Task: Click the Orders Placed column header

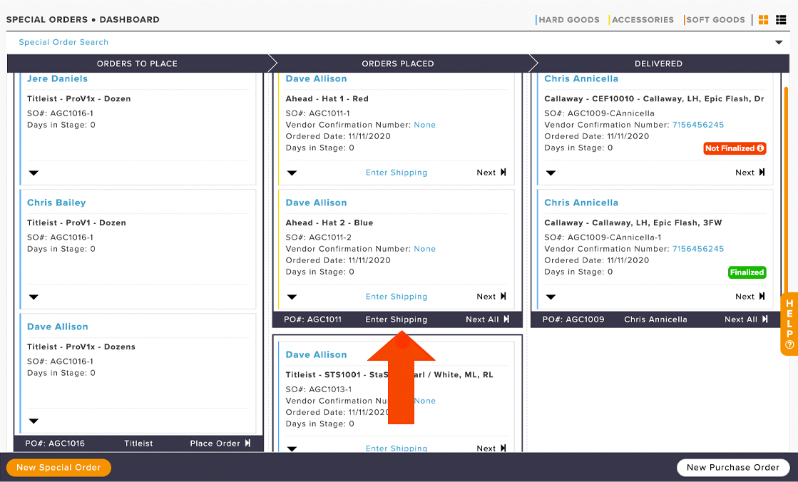Action: [x=398, y=63]
